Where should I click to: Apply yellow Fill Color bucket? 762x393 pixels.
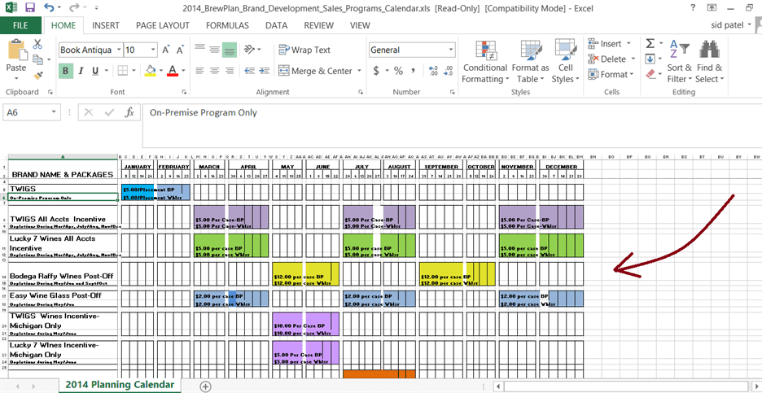coord(151,71)
